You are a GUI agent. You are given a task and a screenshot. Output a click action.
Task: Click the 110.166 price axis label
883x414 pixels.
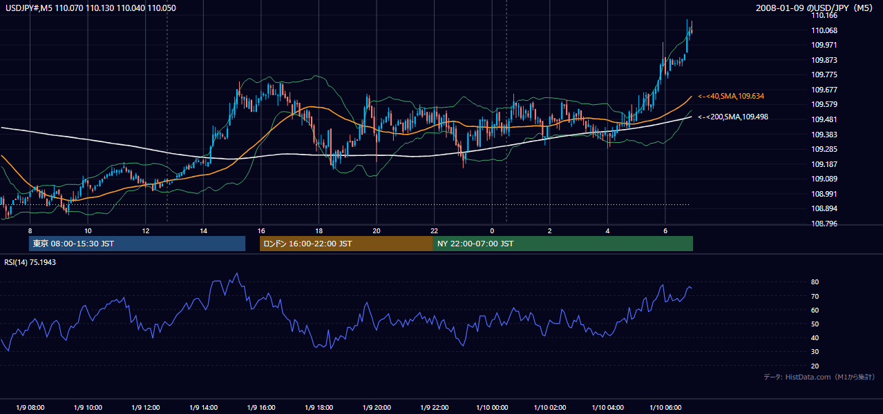(824, 15)
